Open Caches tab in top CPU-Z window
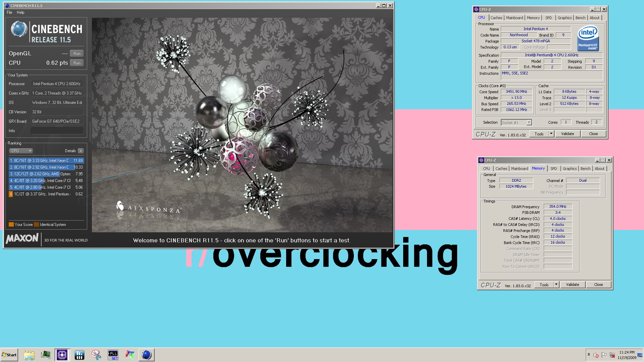 [496, 18]
